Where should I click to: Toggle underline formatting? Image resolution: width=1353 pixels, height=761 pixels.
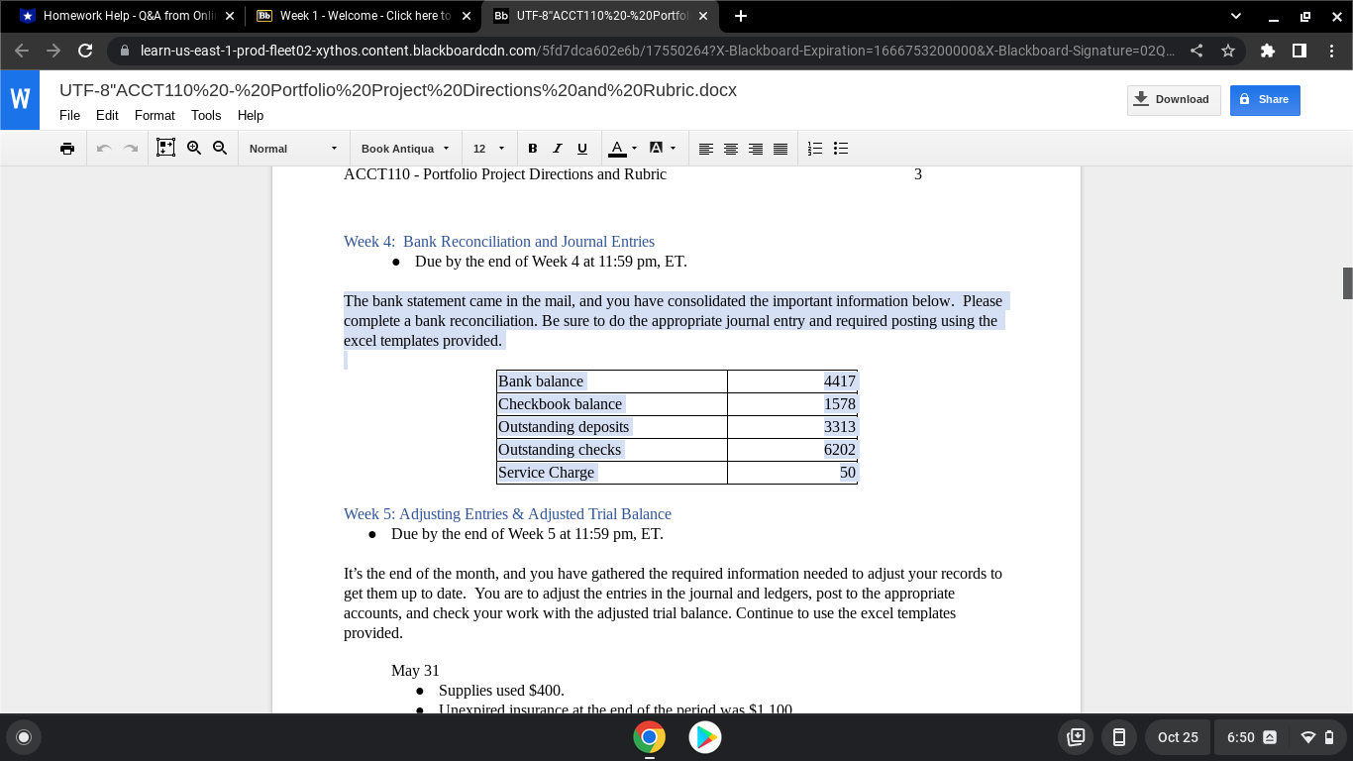[581, 148]
